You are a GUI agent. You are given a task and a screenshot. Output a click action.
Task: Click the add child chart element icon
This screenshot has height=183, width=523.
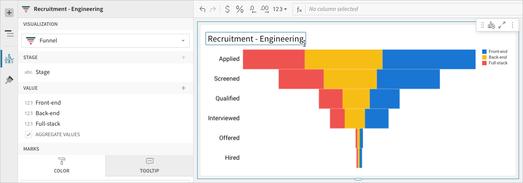(x=491, y=25)
